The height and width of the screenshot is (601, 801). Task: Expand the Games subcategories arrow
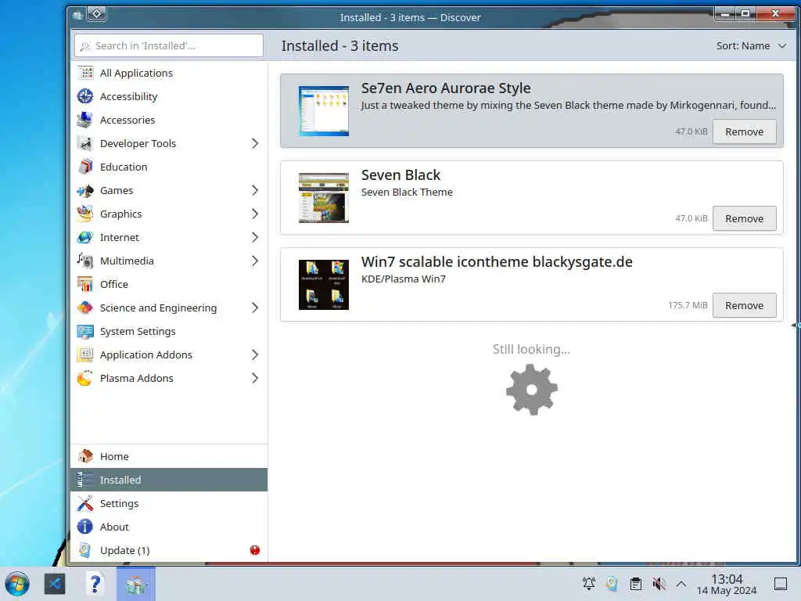pyautogui.click(x=255, y=191)
